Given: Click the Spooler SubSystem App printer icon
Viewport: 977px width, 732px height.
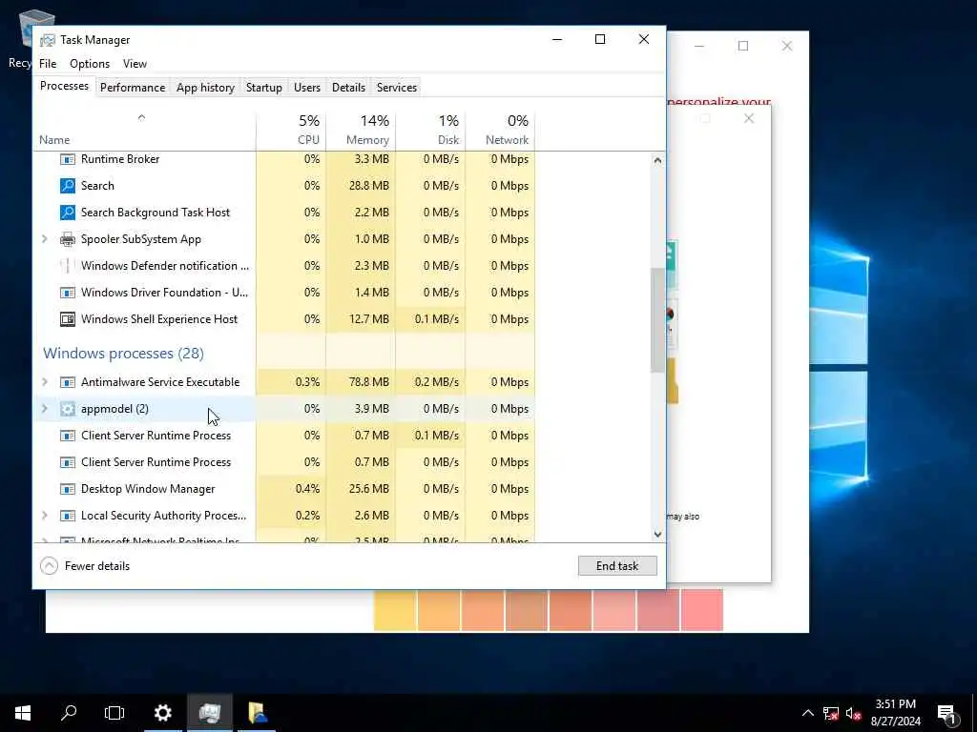Looking at the screenshot, I should tap(68, 239).
